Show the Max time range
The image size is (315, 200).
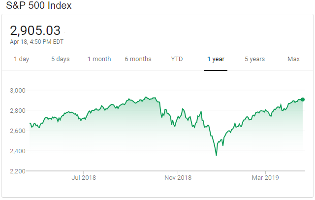click(x=293, y=59)
